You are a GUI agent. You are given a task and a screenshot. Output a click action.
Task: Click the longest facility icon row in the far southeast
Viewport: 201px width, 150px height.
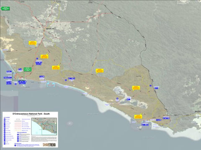[x=166, y=118]
